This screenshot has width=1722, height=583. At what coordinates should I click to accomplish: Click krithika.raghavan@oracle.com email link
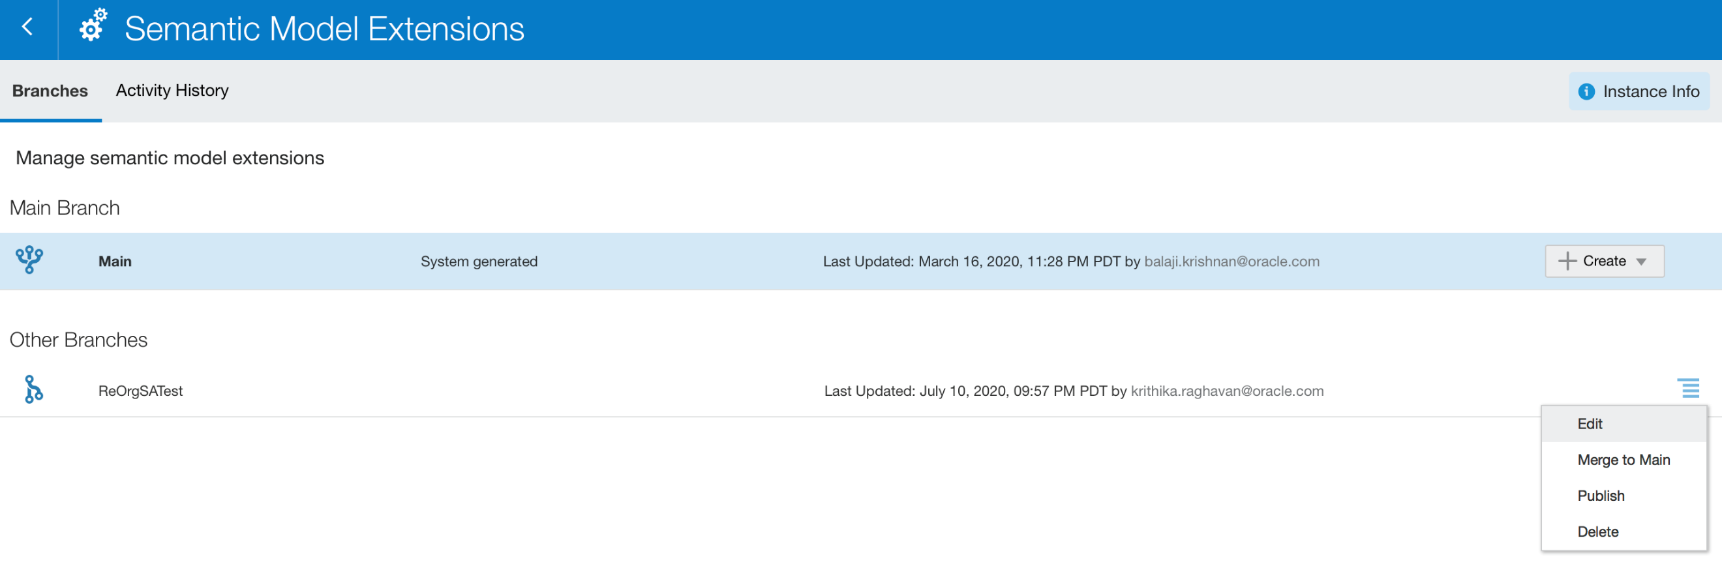tap(1227, 391)
